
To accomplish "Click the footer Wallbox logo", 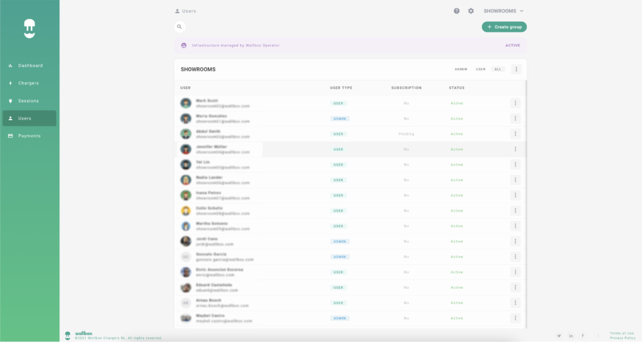I will coord(68,336).
